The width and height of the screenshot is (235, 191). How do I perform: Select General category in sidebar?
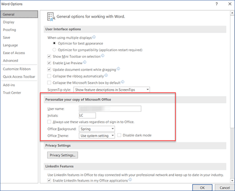point(19,14)
